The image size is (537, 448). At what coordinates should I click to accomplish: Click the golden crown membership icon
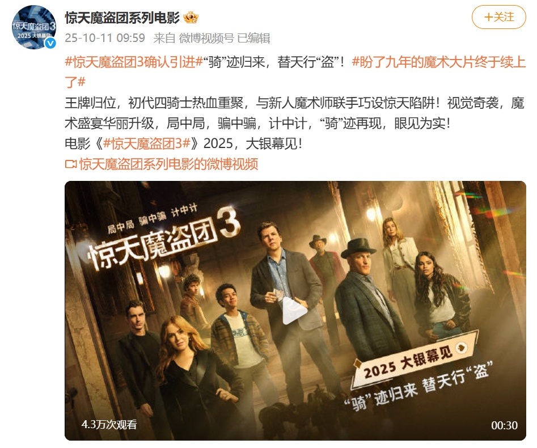click(191, 18)
